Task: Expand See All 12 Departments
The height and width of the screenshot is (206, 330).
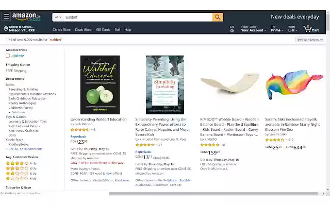Action: click(x=24, y=149)
